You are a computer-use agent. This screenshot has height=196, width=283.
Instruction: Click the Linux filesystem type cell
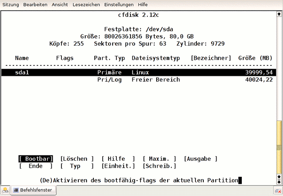[x=140, y=73]
